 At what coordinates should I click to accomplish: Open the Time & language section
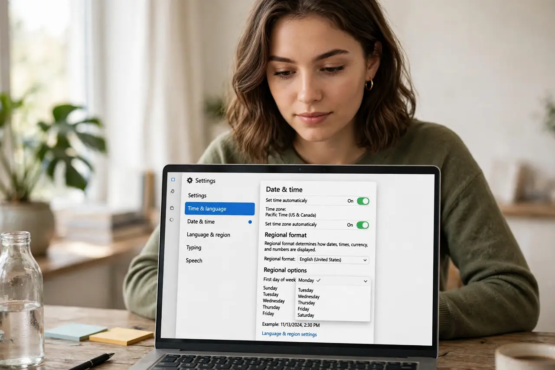220,209
